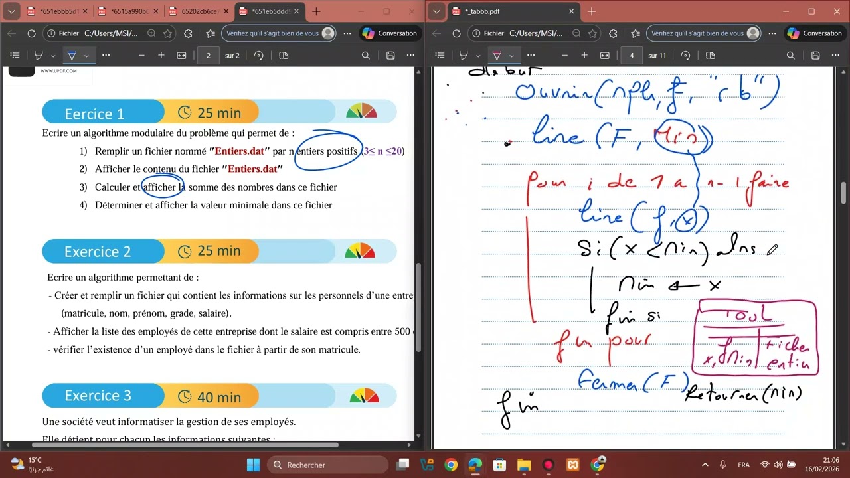Image resolution: width=850 pixels, height=478 pixels.
Task: Open the Windows Start menu
Action: click(254, 465)
